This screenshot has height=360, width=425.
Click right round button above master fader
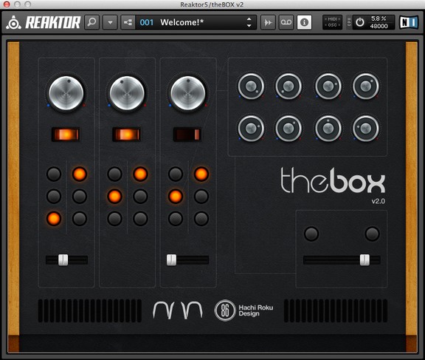pos(372,234)
